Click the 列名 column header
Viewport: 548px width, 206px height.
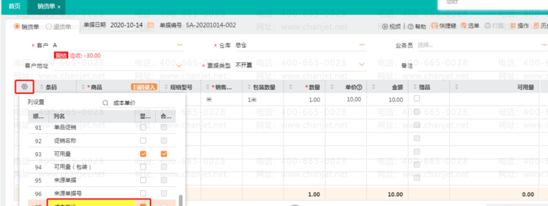click(59, 116)
